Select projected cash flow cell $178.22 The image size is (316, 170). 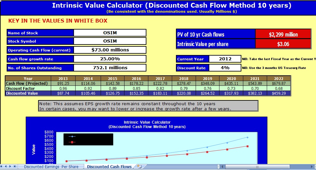pyautogui.click(x=137, y=83)
